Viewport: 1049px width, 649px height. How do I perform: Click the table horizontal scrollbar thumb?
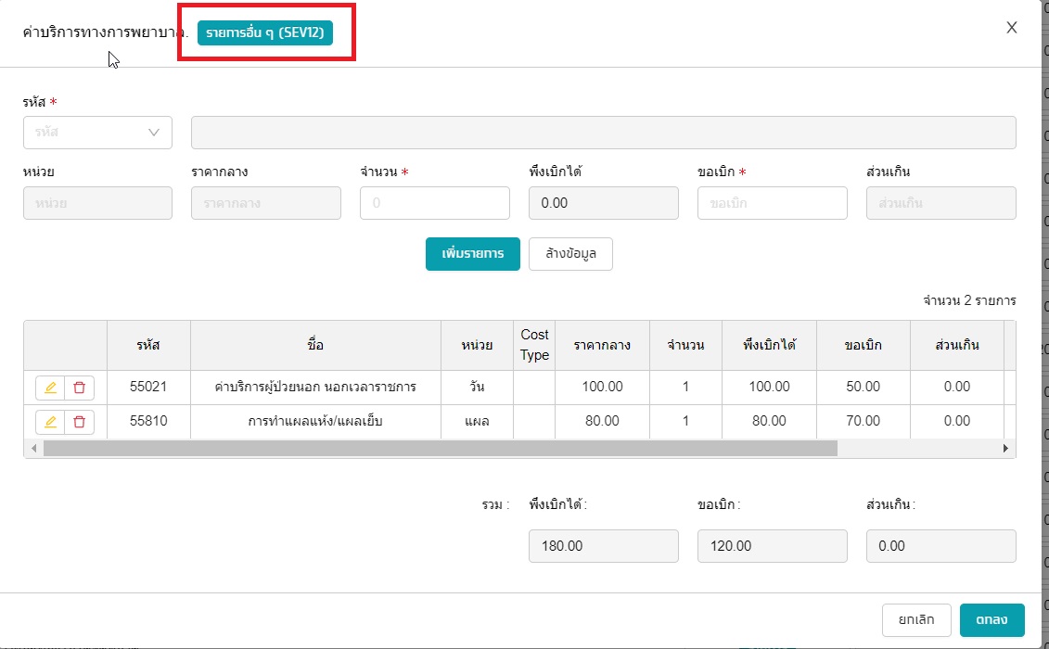[x=441, y=449]
